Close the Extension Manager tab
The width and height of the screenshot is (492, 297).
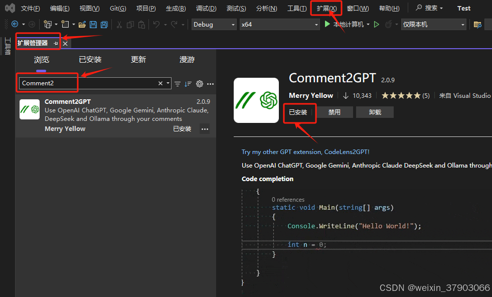click(65, 44)
